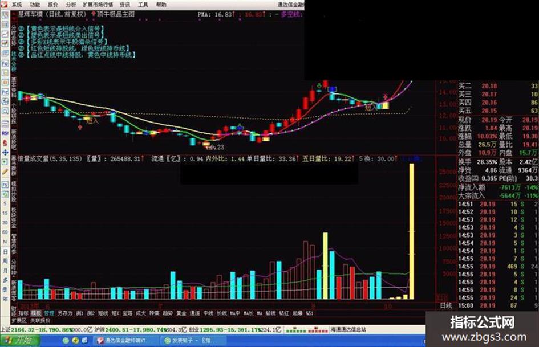Select the 日 daily period button
539x347 pixels.
5,252
